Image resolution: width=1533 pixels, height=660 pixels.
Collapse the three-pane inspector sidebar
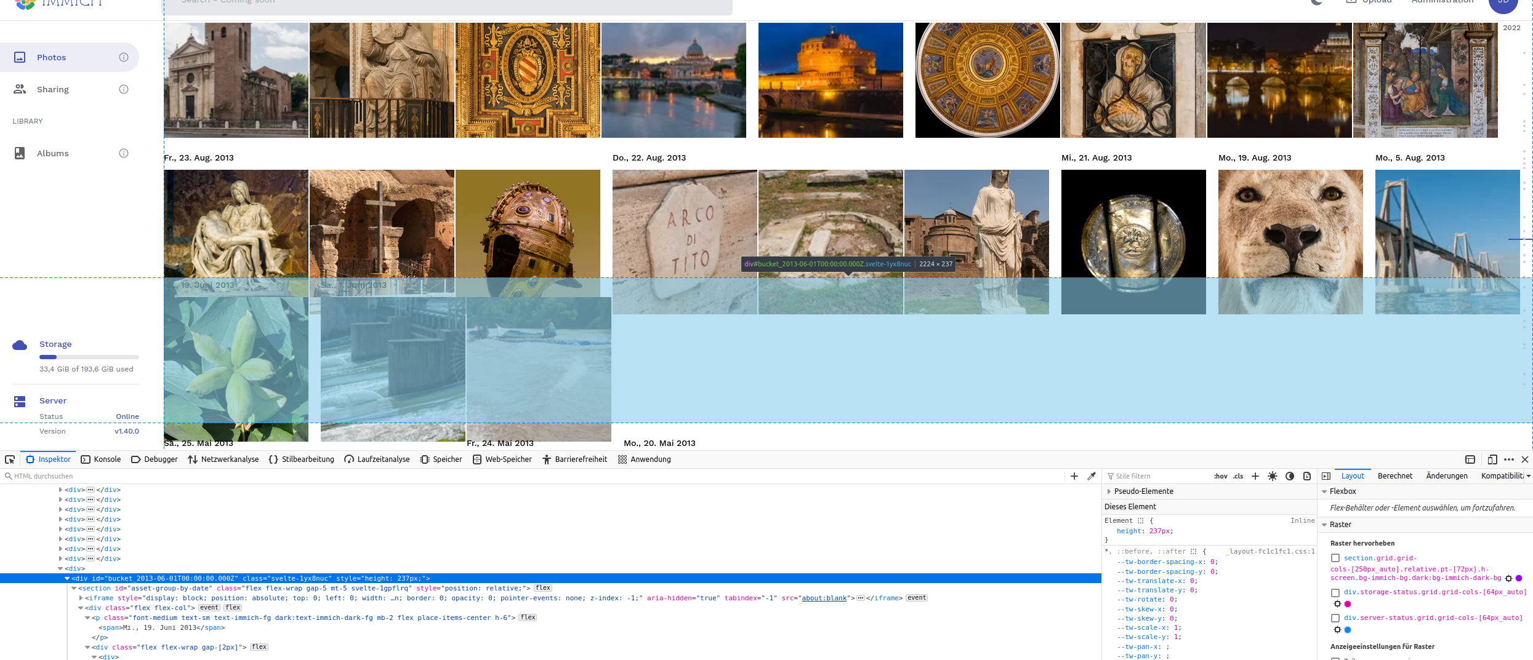(1326, 476)
